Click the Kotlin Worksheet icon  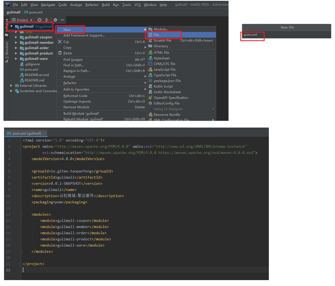(151, 92)
